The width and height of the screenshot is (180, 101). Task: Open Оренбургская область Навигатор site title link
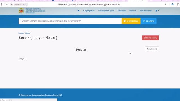[x=35, y=11]
